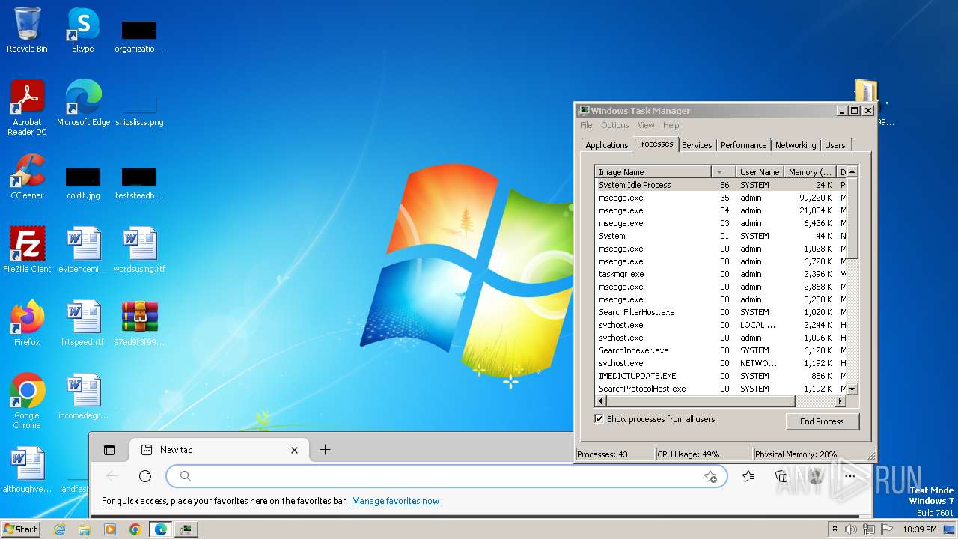Screen dimensions: 958x539
Task: Click Edge back navigation arrow
Action: tap(112, 476)
